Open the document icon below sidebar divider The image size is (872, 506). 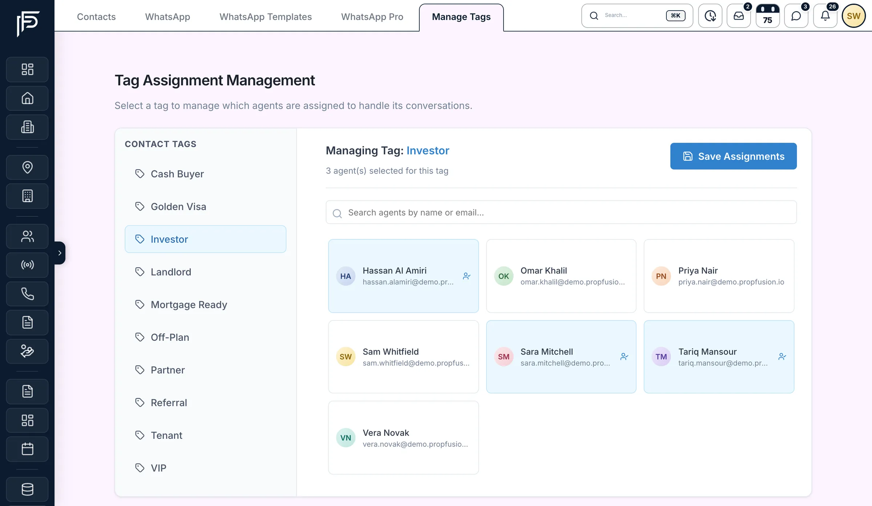point(27,392)
